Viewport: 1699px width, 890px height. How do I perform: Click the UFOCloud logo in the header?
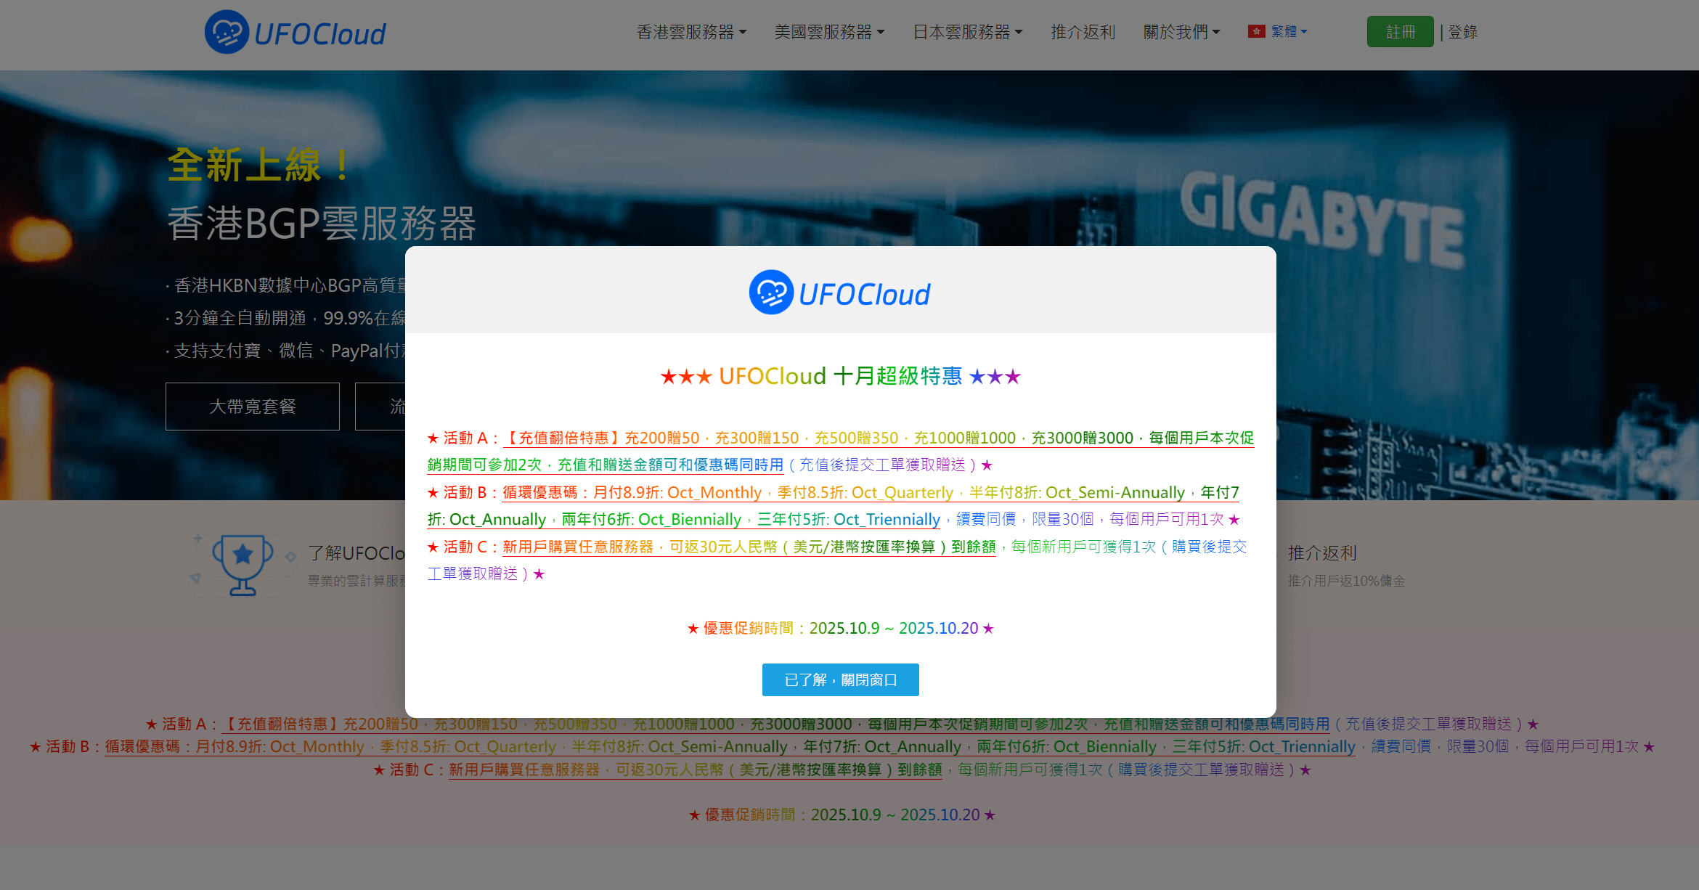295,33
